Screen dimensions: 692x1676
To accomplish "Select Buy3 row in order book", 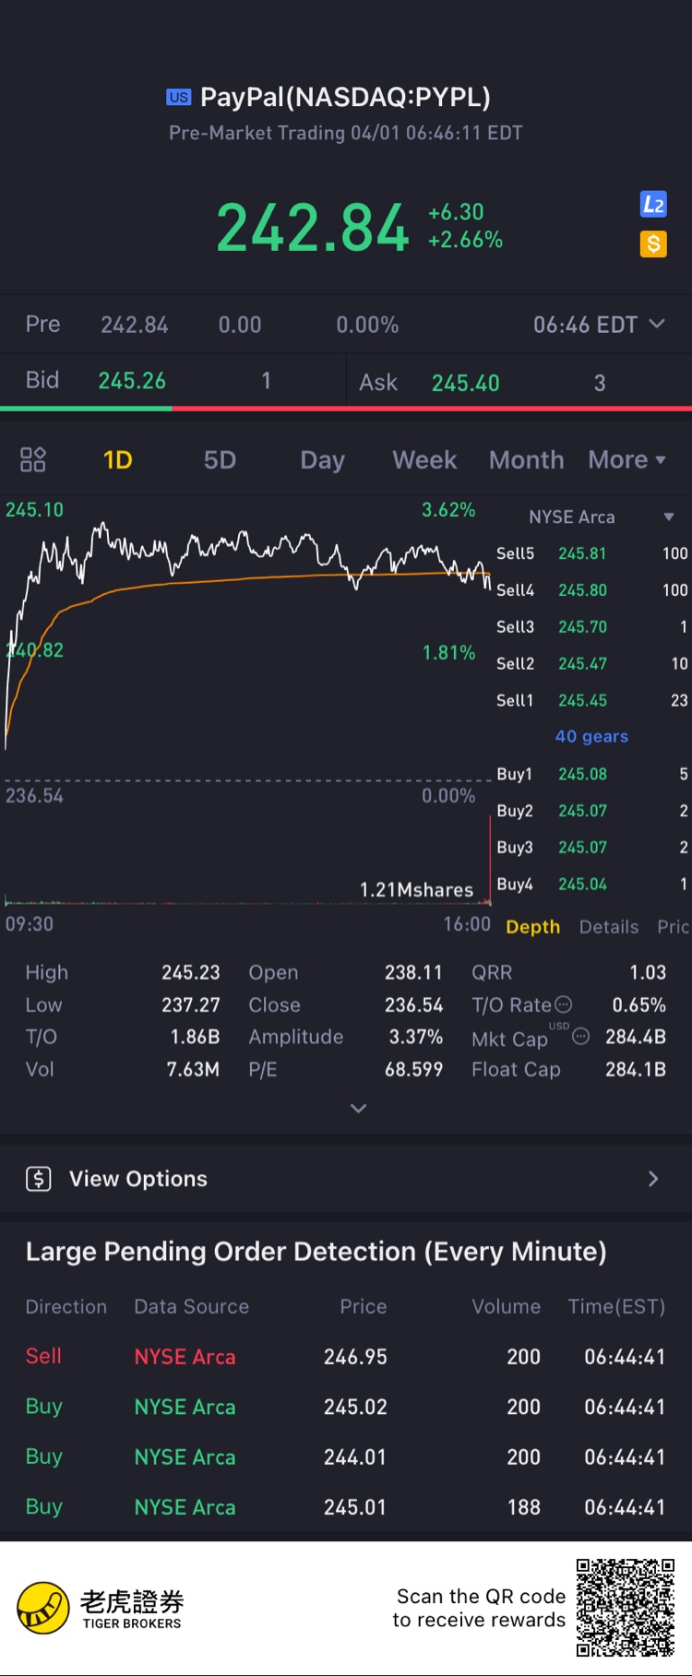I will [x=591, y=847].
